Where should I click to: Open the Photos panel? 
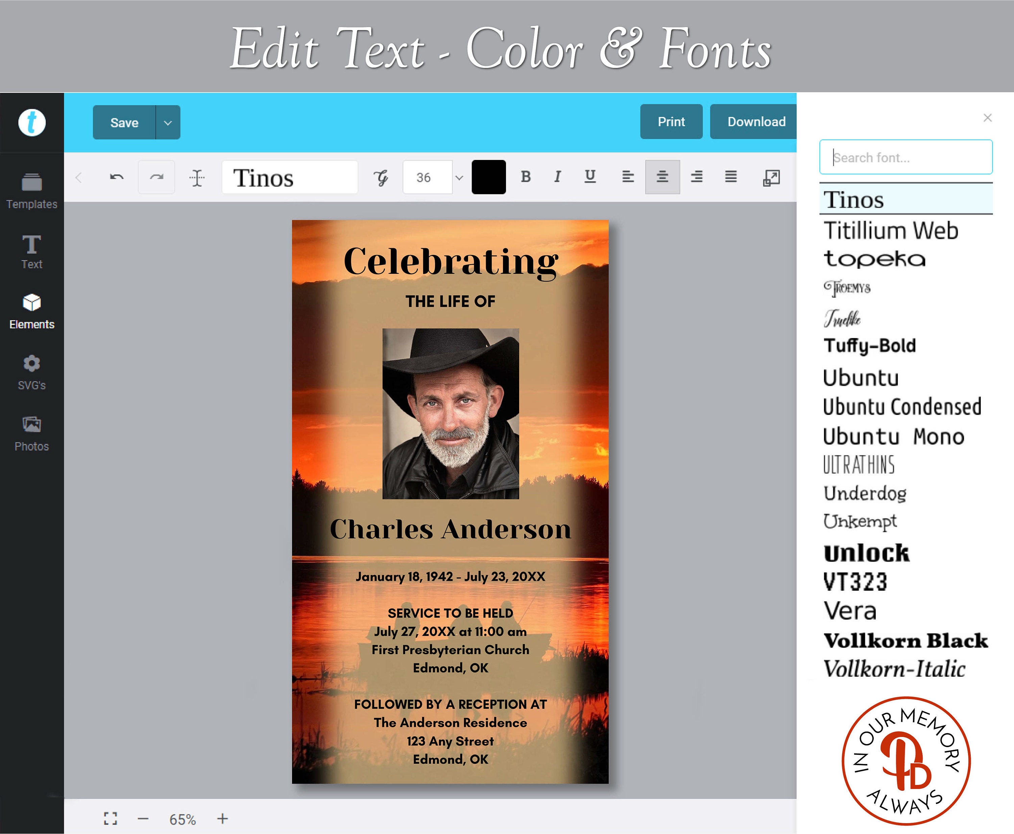tap(32, 434)
